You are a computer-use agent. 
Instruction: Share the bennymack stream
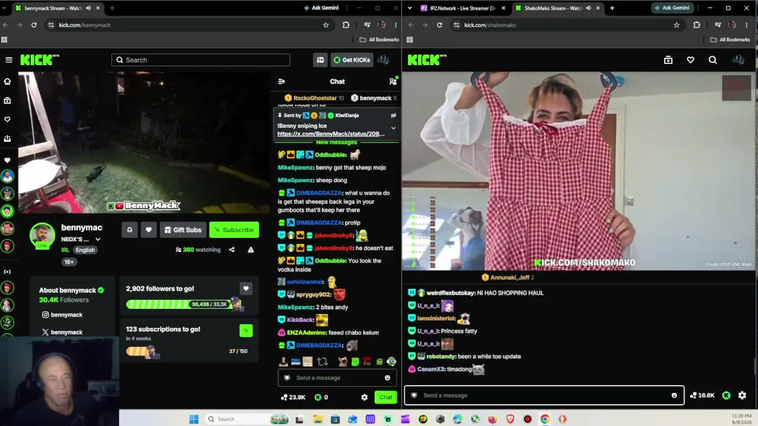click(x=232, y=250)
